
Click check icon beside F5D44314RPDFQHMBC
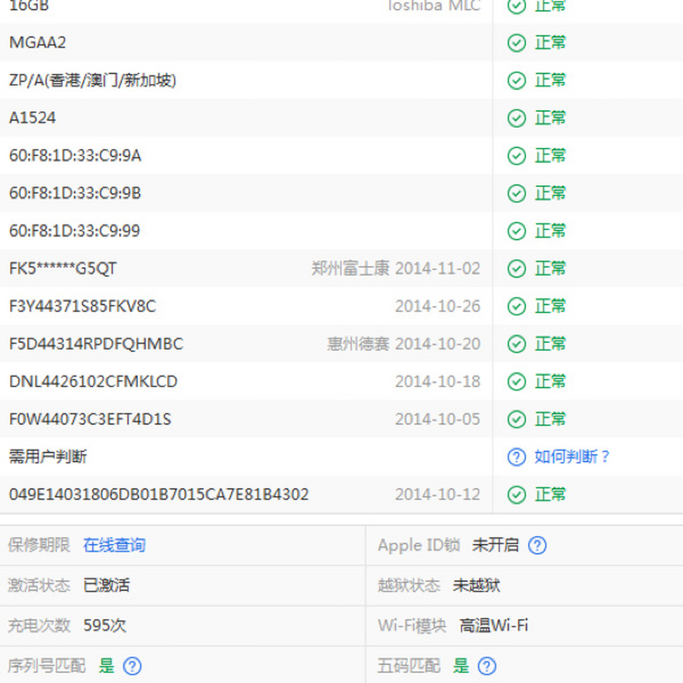516,344
